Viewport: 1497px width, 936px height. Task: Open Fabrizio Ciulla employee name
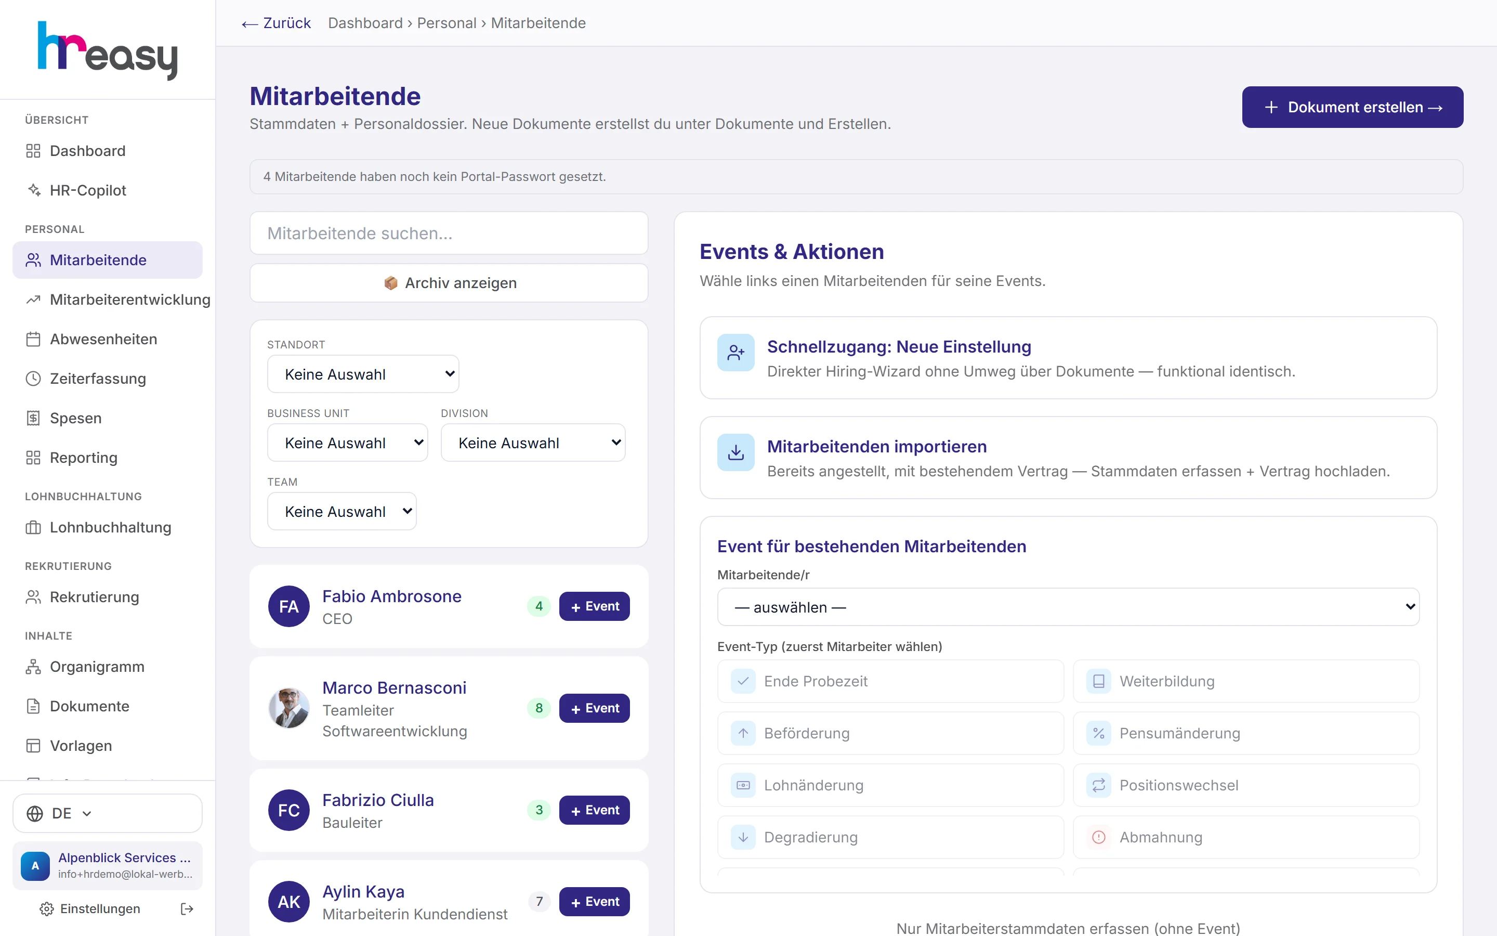pyautogui.click(x=378, y=800)
